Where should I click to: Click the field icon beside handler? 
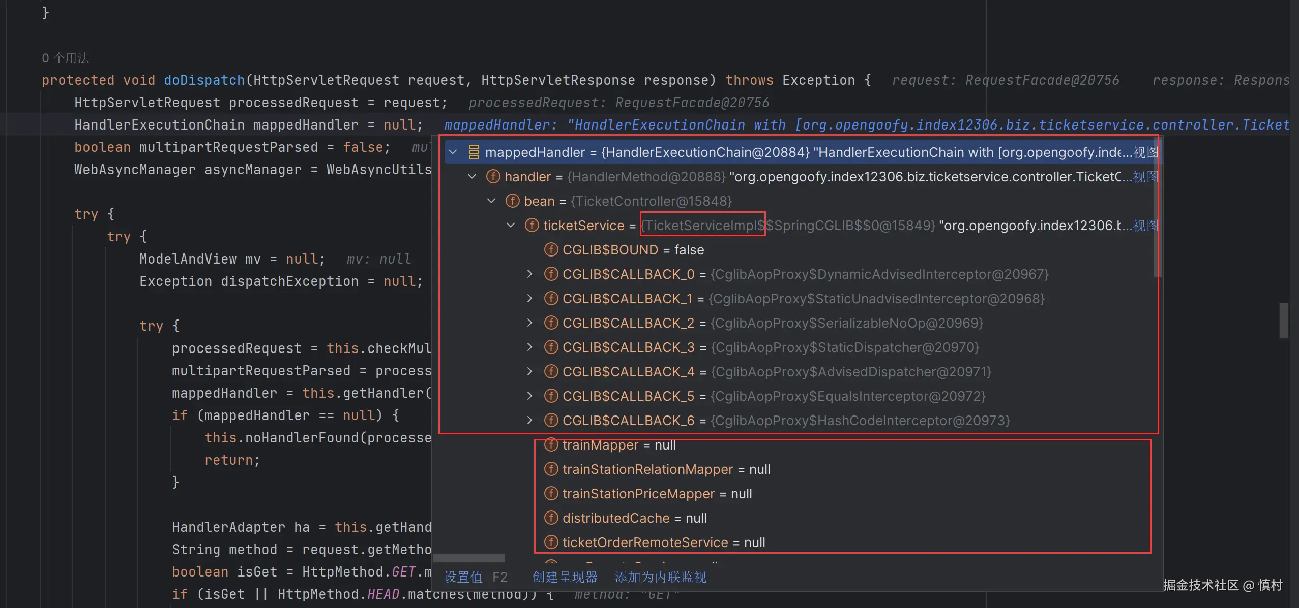[493, 176]
